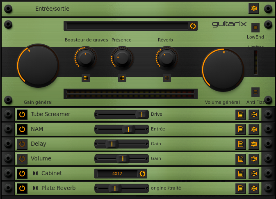The image size is (276, 199).
Task: Open the Tube Screamer rack settings icon
Action: 253,114
